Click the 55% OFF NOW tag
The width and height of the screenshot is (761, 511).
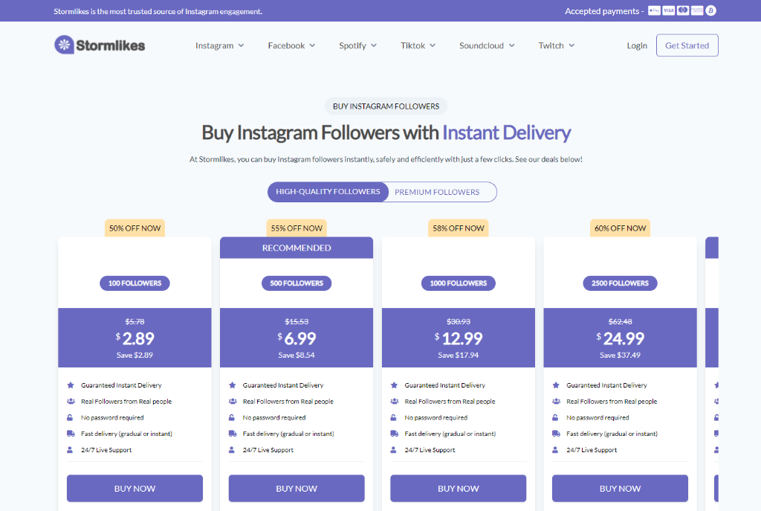[297, 228]
